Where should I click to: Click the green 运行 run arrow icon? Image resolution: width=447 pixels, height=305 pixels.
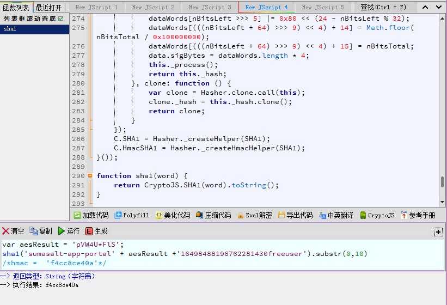tap(61, 231)
